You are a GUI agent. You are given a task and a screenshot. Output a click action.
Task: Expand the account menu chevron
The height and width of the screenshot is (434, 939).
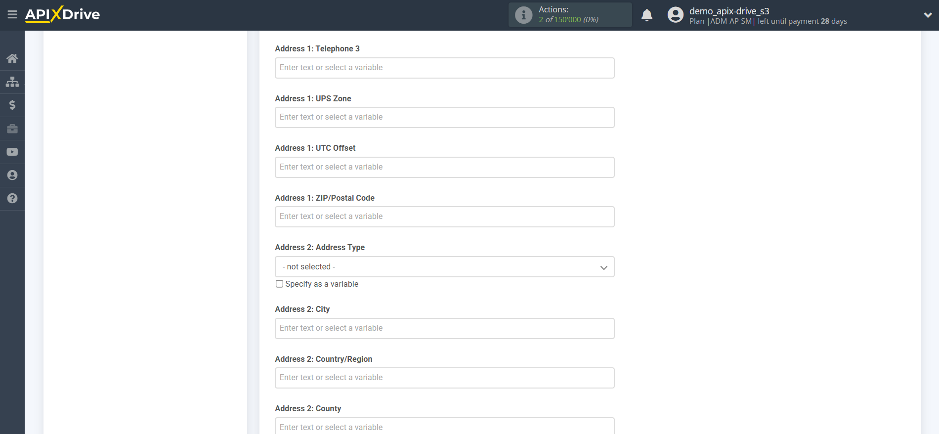pyautogui.click(x=928, y=15)
